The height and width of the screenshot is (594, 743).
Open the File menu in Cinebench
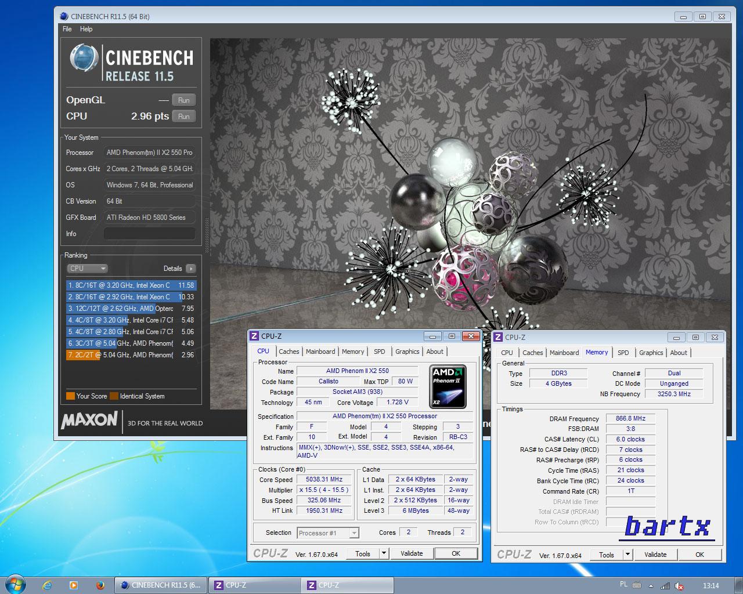coord(67,29)
